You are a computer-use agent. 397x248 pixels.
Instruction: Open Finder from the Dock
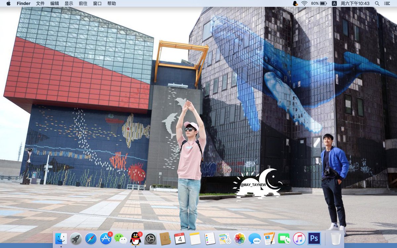[x=61, y=238]
